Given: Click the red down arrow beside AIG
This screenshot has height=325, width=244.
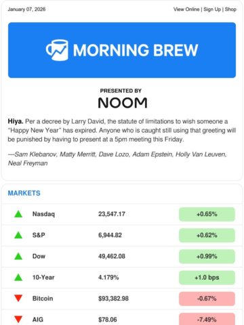Looking at the screenshot, I should coord(18,320).
